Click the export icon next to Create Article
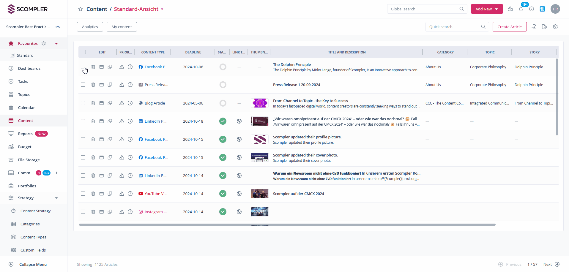The height and width of the screenshot is (272, 569). click(544, 27)
